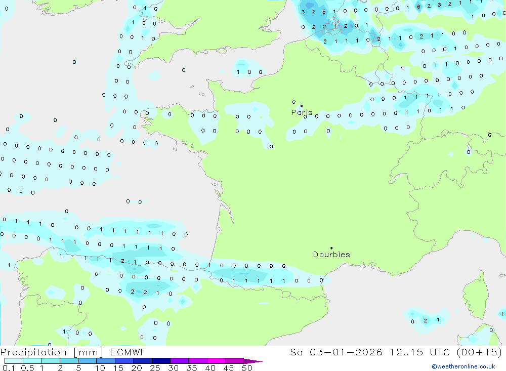Click the '5' precipitation value on map
The width and height of the screenshot is (506, 371).
pyautogui.click(x=324, y=12)
